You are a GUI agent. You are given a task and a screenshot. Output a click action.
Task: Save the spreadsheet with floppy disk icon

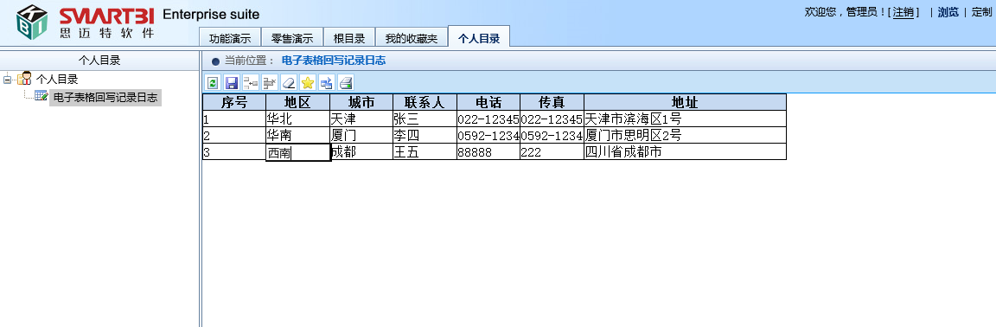pos(232,83)
